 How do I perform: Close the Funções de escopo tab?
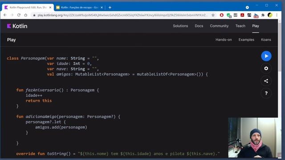tap(102, 8)
